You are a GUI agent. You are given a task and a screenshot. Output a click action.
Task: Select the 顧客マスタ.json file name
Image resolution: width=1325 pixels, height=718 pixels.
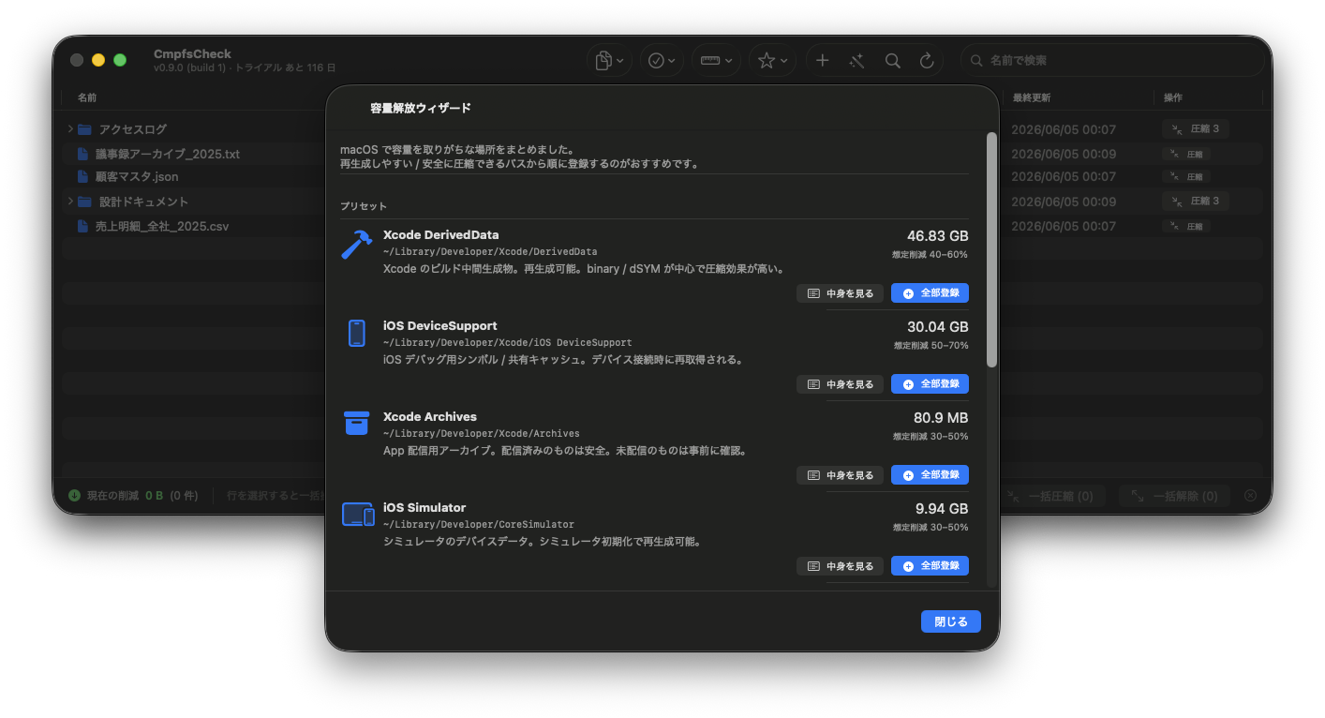tap(137, 176)
